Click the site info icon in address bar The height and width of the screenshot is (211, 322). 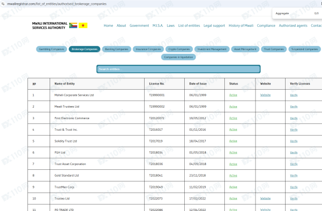click(3, 4)
